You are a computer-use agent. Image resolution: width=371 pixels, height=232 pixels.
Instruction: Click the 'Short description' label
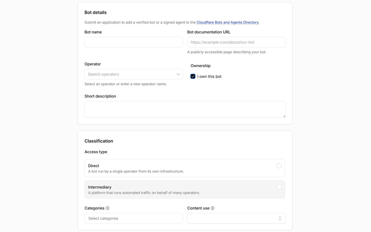100,96
